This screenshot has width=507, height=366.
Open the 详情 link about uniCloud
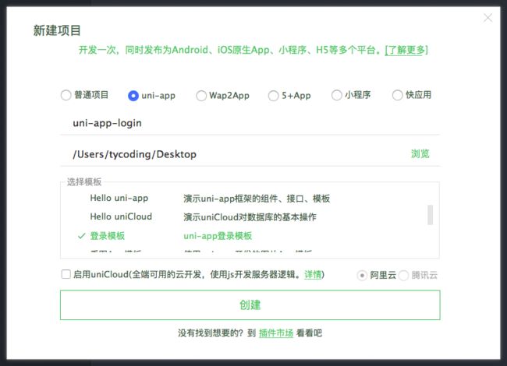313,275
